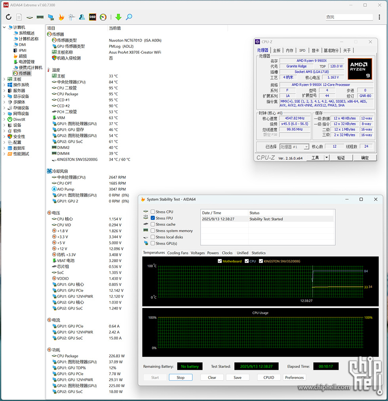The height and width of the screenshot is (401, 388).
Task: Enable the Stress GPU(s) checkbox
Action: (x=153, y=244)
